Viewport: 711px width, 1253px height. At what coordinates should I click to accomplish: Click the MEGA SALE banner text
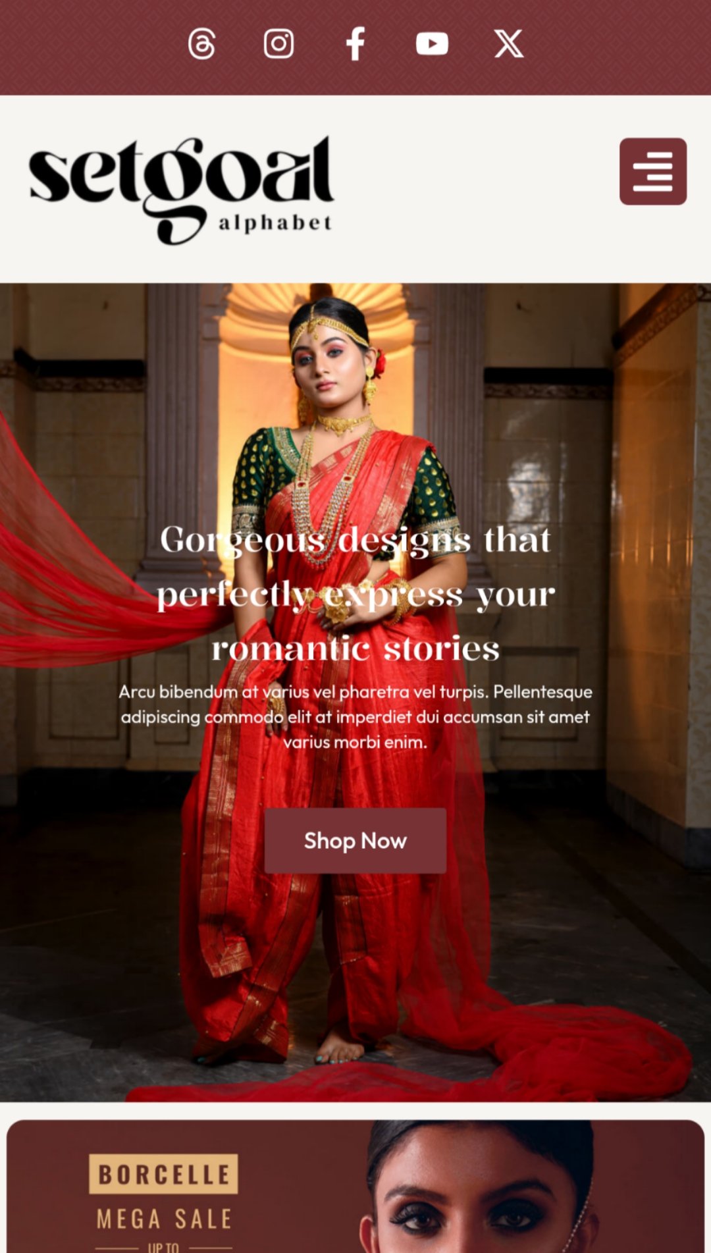(x=164, y=1219)
